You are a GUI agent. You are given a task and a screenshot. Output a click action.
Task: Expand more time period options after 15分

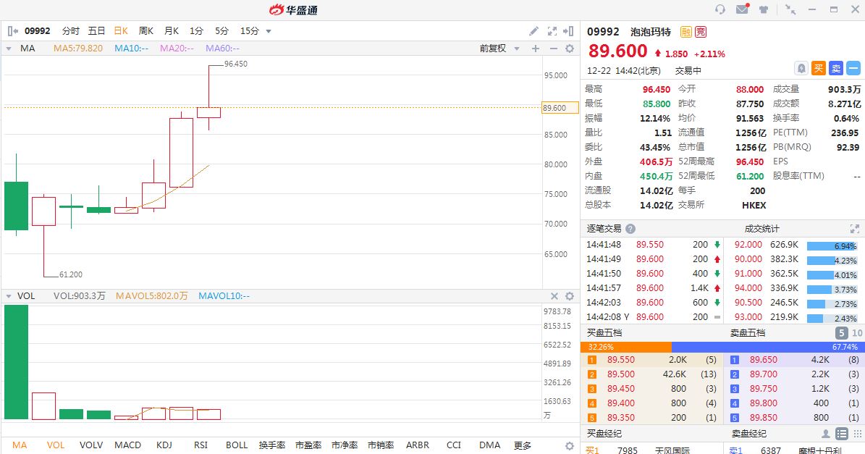269,31
